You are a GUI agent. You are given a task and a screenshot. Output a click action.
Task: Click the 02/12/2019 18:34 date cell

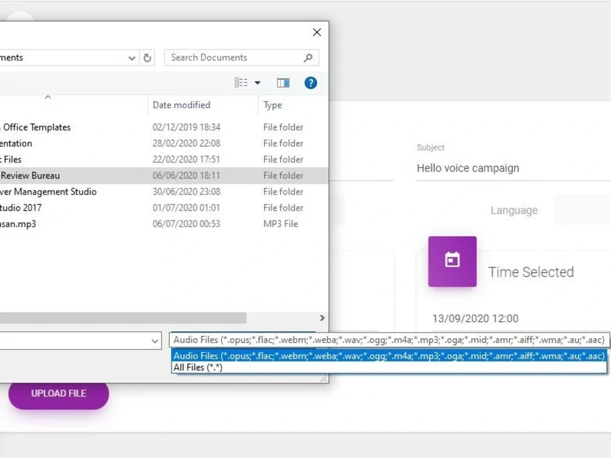(186, 128)
